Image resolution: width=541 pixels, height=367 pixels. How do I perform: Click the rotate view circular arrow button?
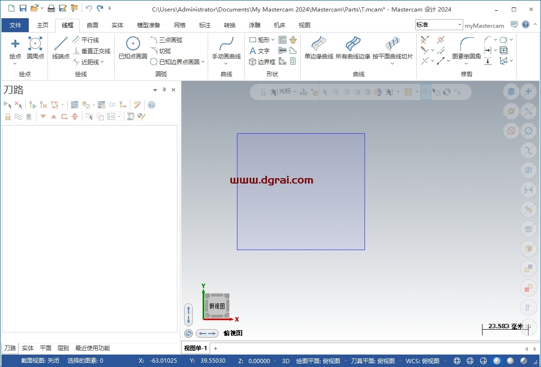tap(188, 333)
